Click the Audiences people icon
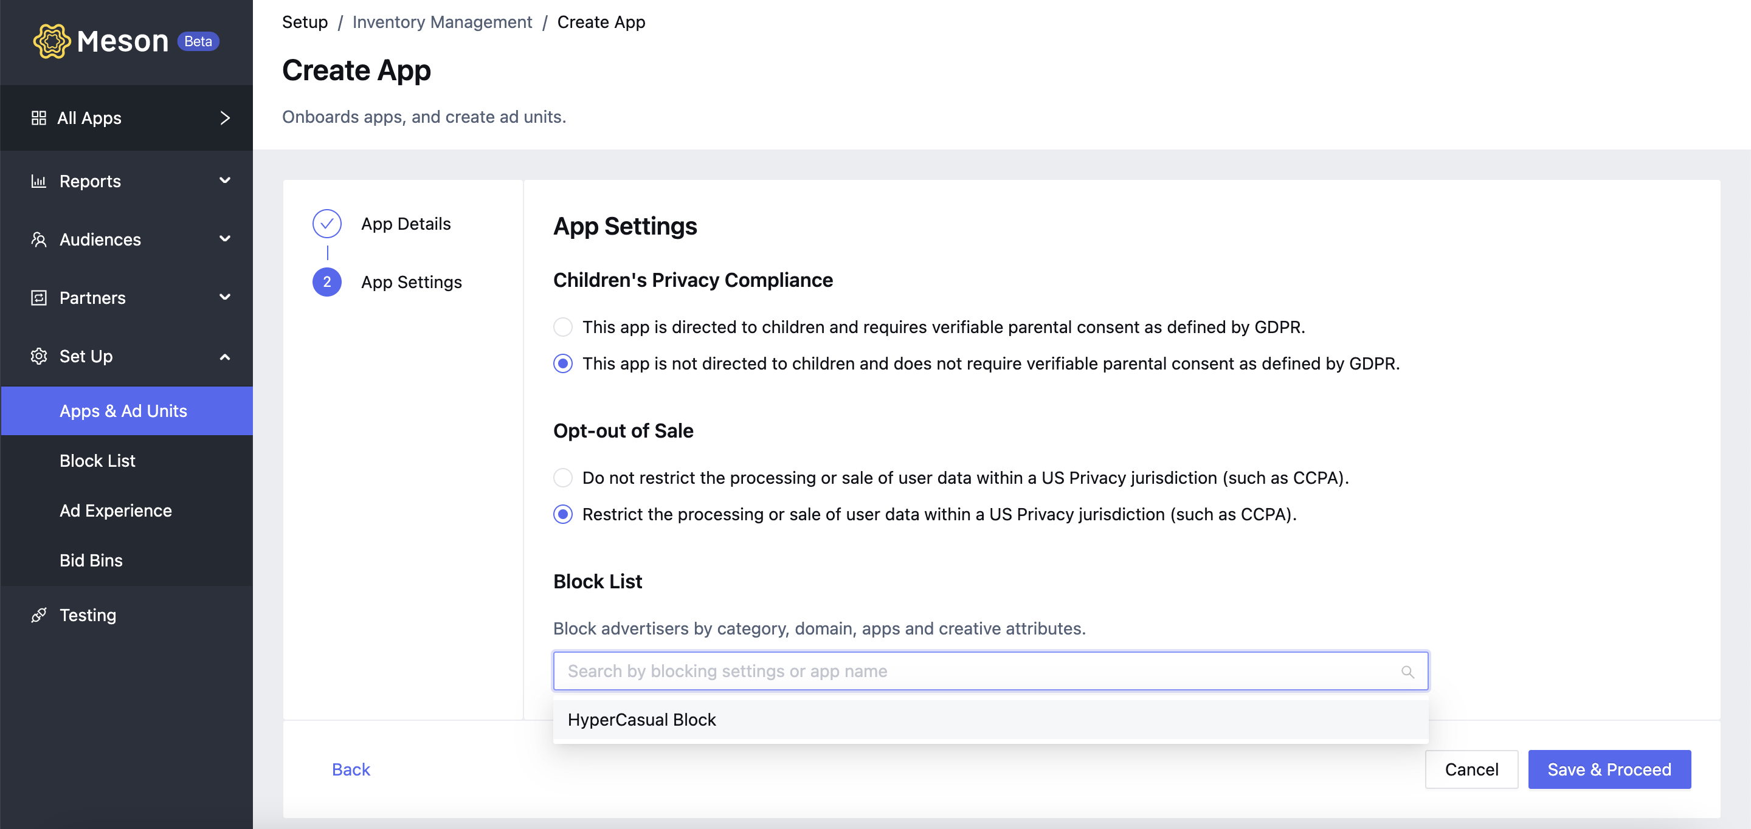The image size is (1751, 829). (39, 240)
